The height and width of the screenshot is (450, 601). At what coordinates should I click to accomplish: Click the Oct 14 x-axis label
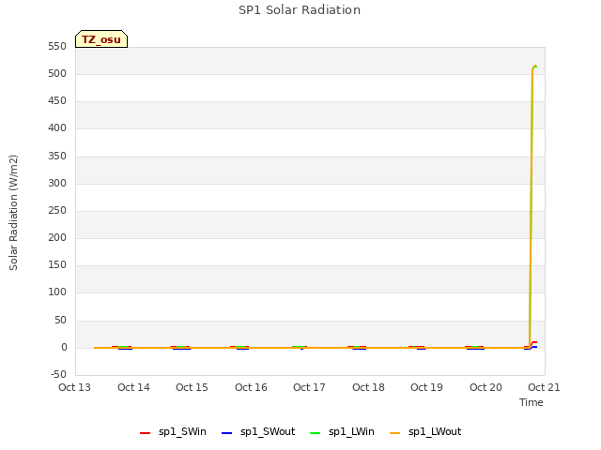pyautogui.click(x=133, y=387)
